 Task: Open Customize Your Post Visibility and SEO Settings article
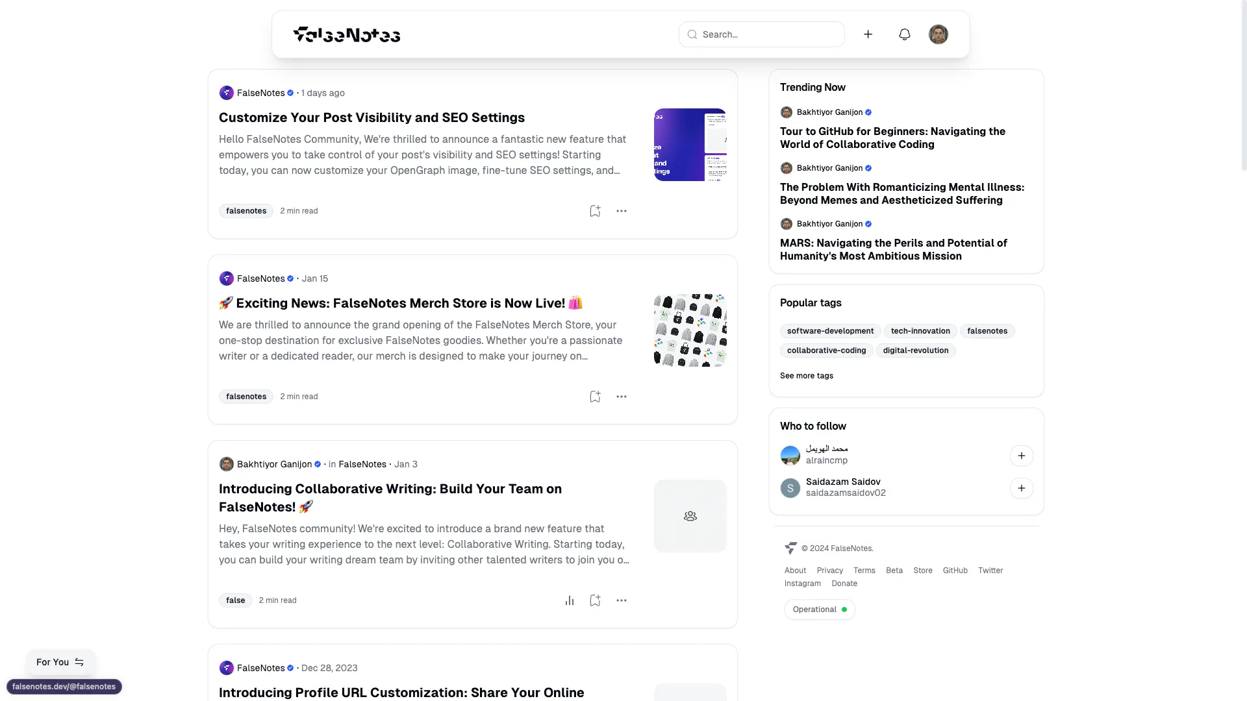pyautogui.click(x=372, y=117)
